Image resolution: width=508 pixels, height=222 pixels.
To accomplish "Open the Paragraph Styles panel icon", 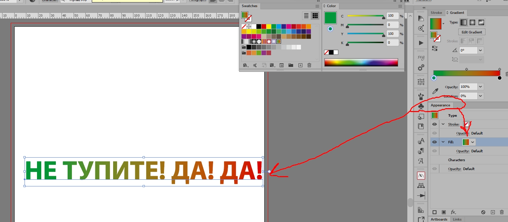I will click(x=421, y=151).
